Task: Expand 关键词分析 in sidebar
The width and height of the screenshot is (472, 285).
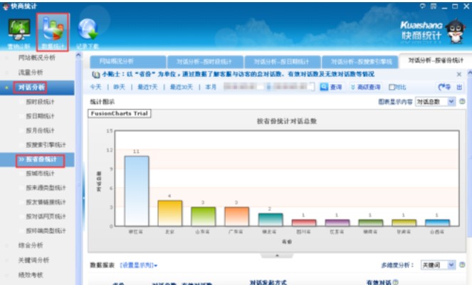Action: coord(33,260)
